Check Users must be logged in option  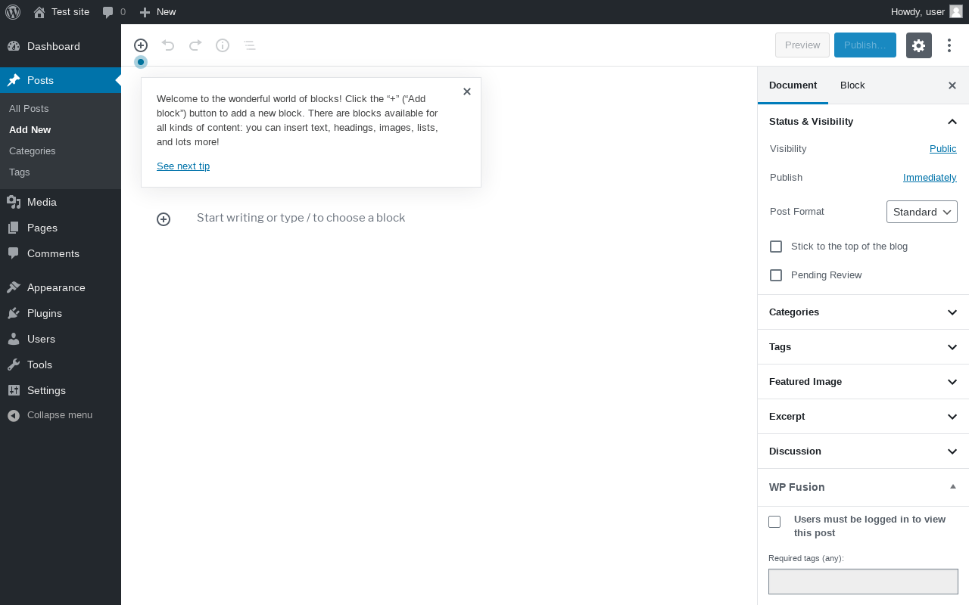(x=774, y=522)
